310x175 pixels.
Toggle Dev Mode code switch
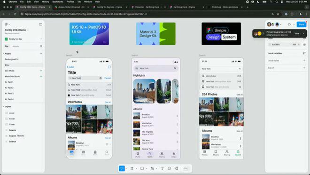pos(185,168)
